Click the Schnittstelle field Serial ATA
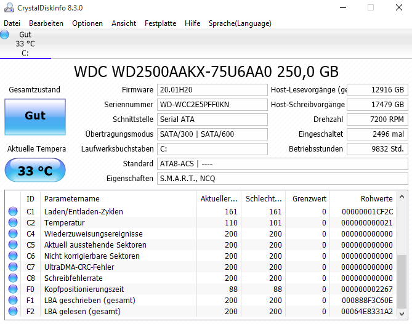This screenshot has height=324, width=412. coord(212,119)
